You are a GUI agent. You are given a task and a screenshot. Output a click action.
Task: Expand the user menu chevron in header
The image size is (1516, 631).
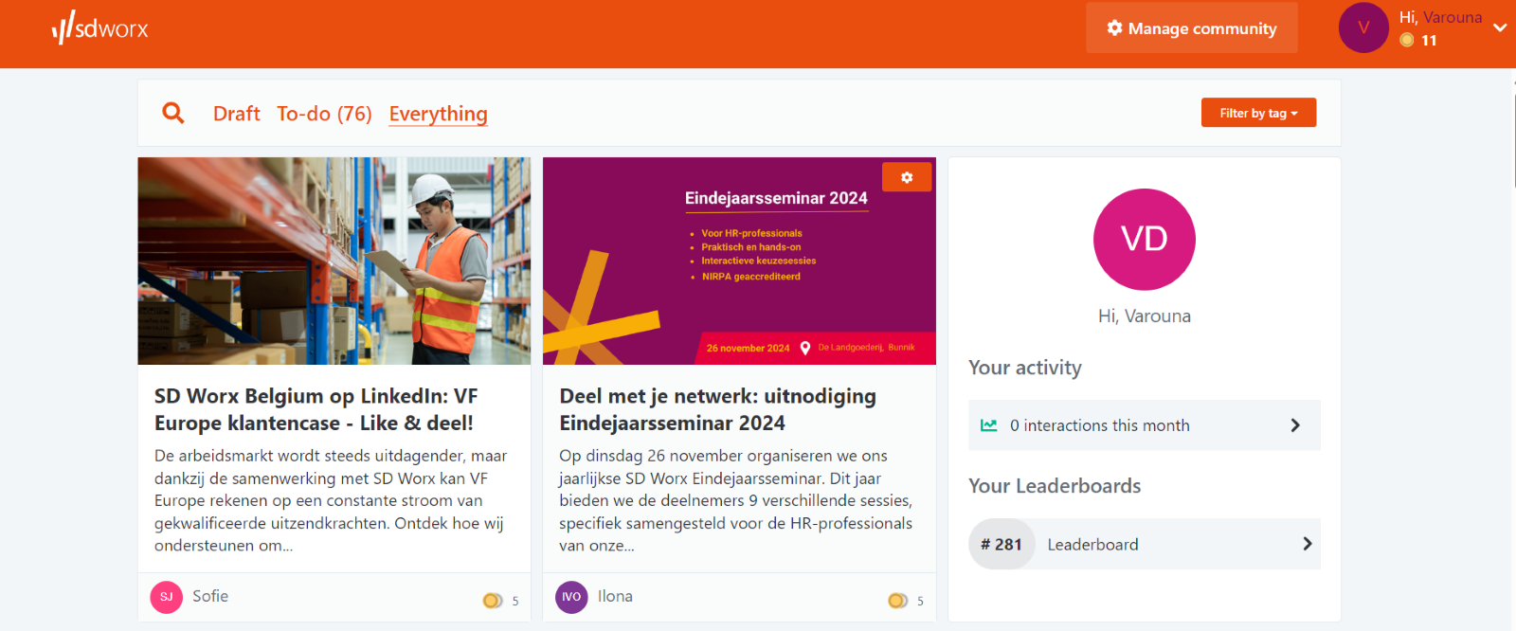tap(1500, 27)
